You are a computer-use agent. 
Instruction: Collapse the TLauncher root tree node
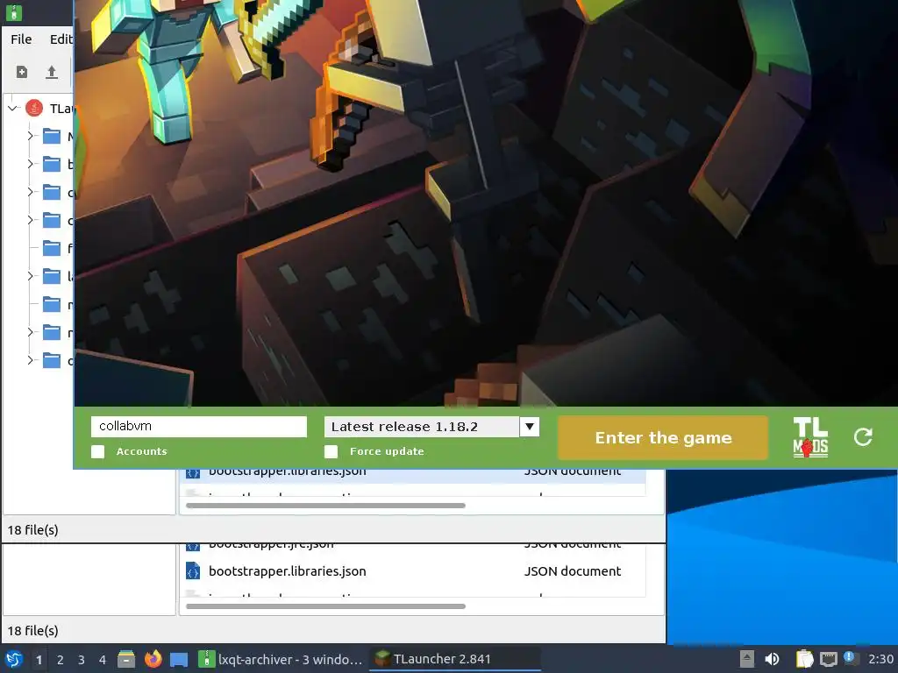(12, 108)
